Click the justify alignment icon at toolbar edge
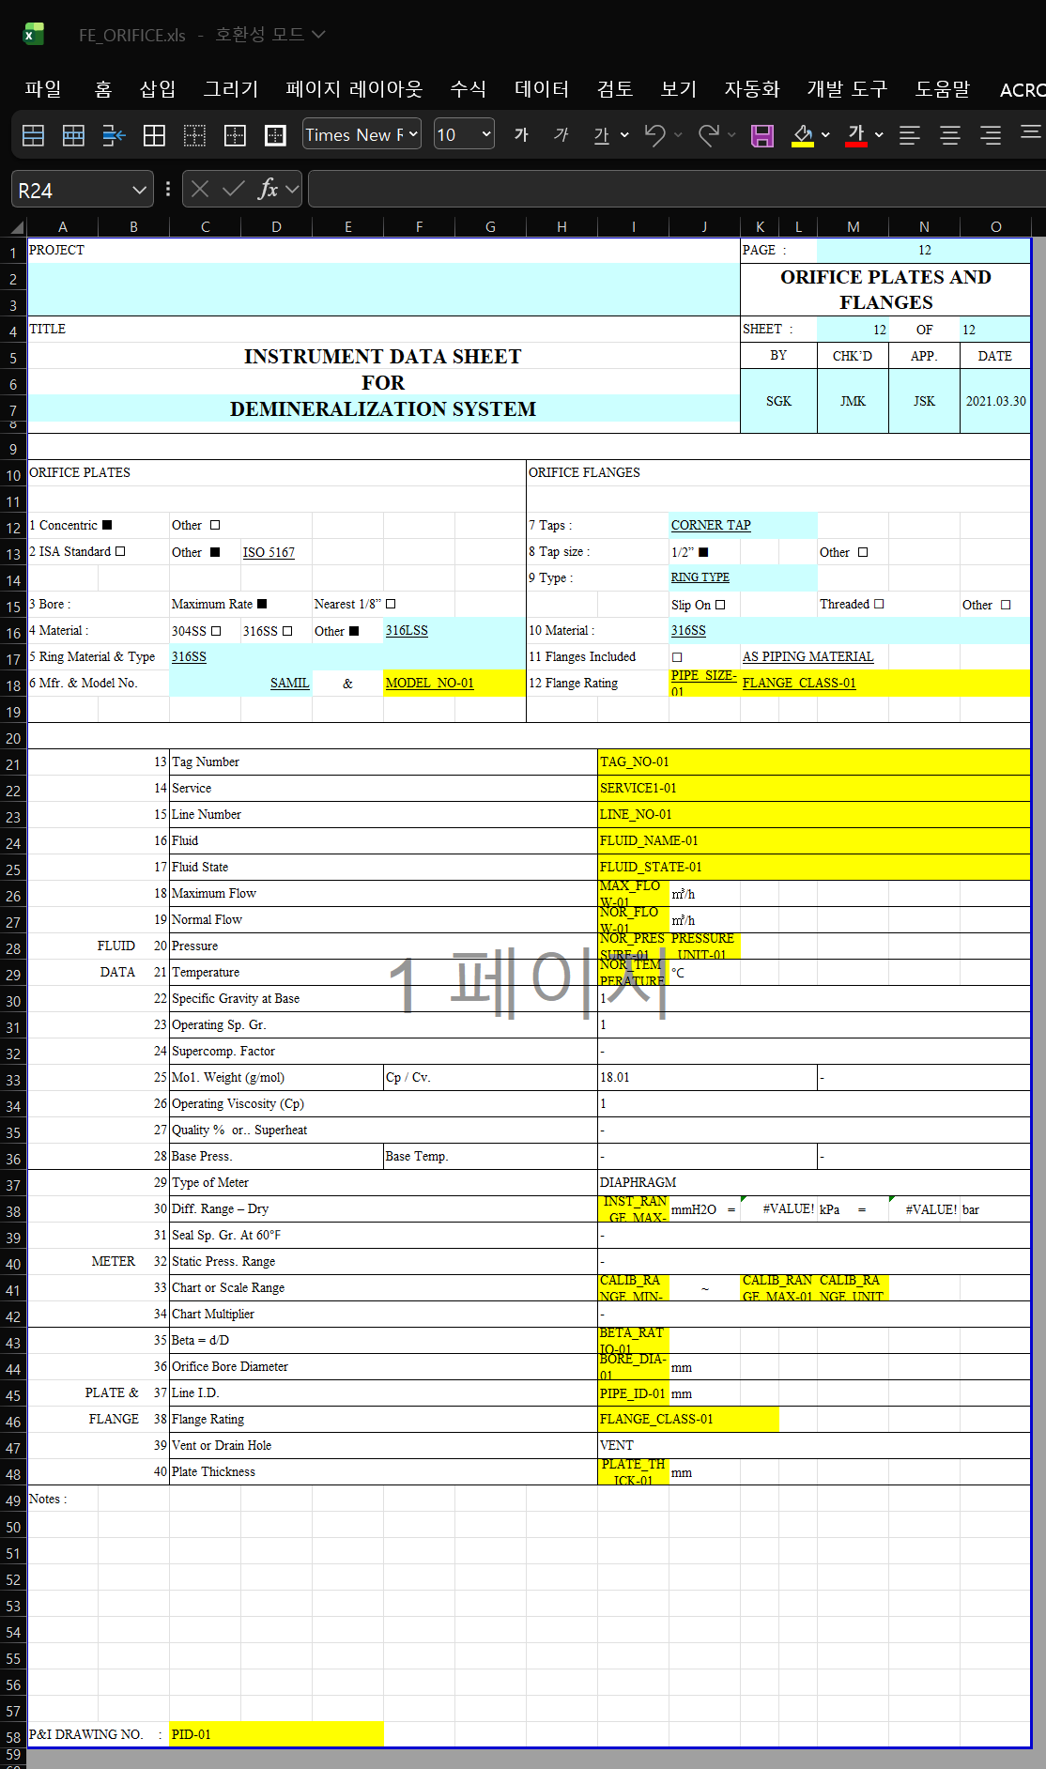The height and width of the screenshot is (1769, 1046). [1031, 131]
